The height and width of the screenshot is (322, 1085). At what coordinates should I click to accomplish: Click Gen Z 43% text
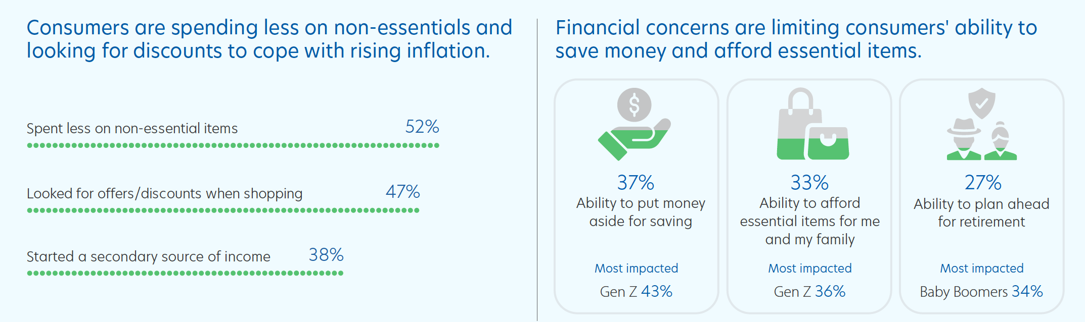click(636, 292)
